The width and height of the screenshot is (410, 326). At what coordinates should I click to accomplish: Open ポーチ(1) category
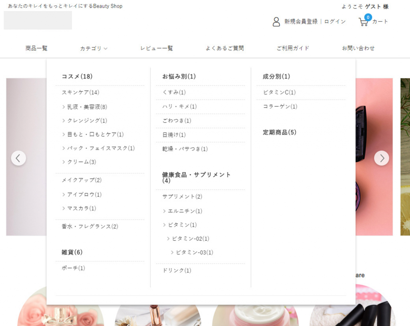pyautogui.click(x=73, y=268)
